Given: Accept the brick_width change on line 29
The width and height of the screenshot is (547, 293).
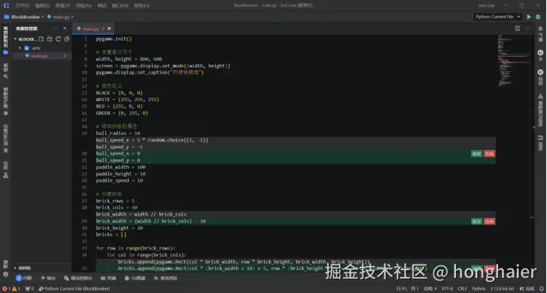Looking at the screenshot, I should [477, 221].
